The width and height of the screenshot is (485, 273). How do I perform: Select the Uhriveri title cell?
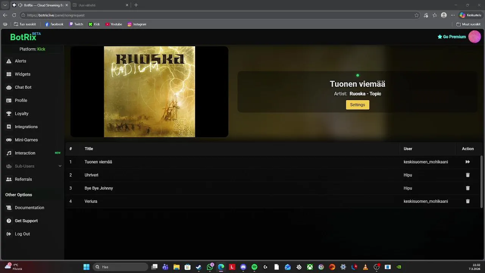click(91, 175)
